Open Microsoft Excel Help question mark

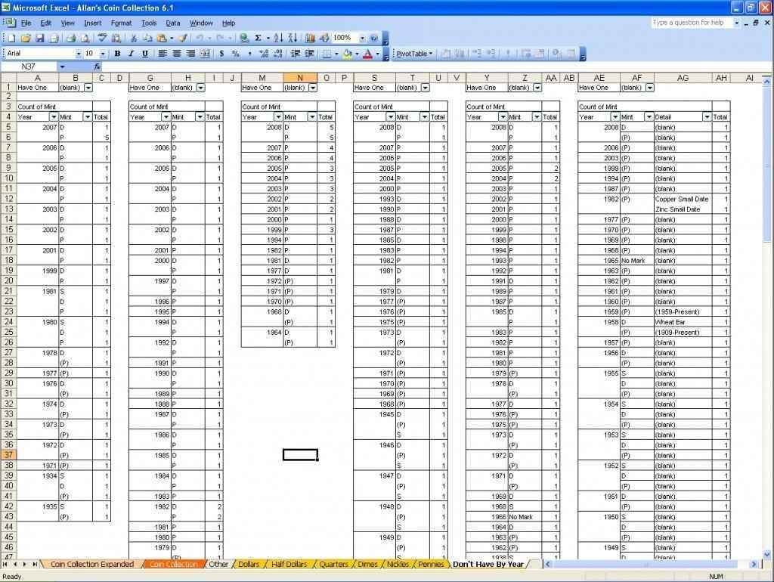(x=373, y=38)
